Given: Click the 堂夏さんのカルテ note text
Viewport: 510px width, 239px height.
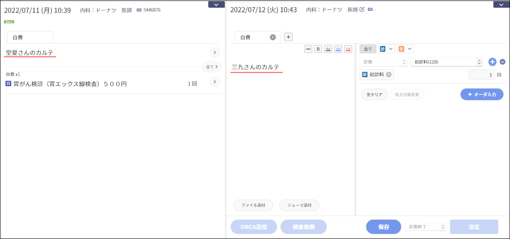Looking at the screenshot, I should point(30,53).
